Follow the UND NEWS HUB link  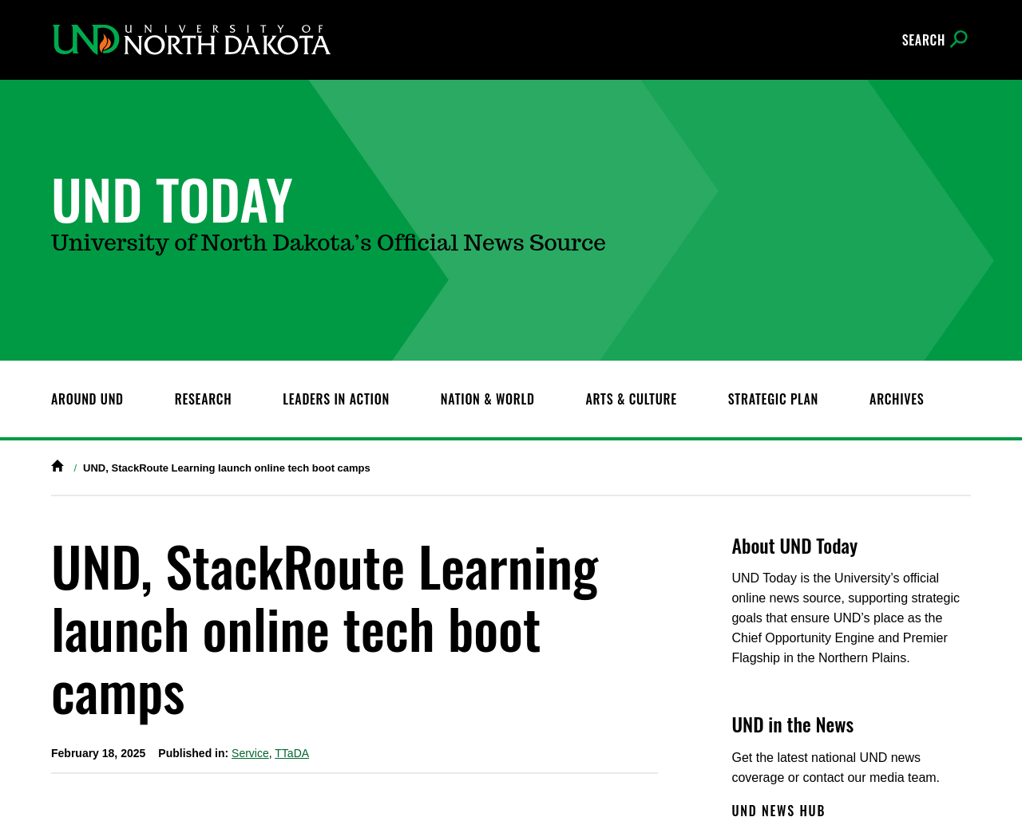tap(778, 810)
